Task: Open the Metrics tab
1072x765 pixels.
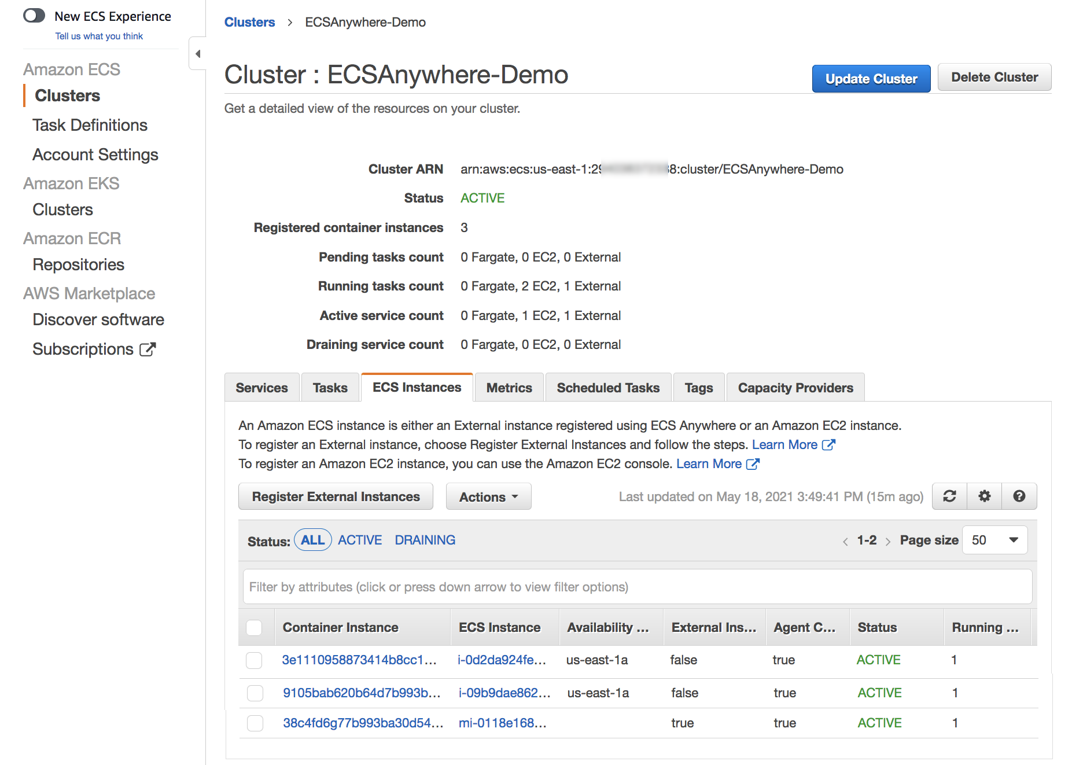Action: pos(509,388)
